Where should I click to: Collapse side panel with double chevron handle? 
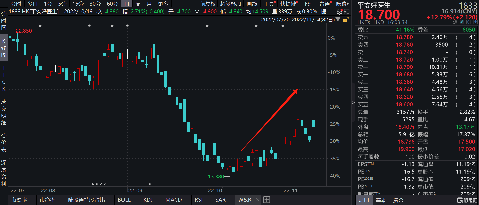click(353, 102)
